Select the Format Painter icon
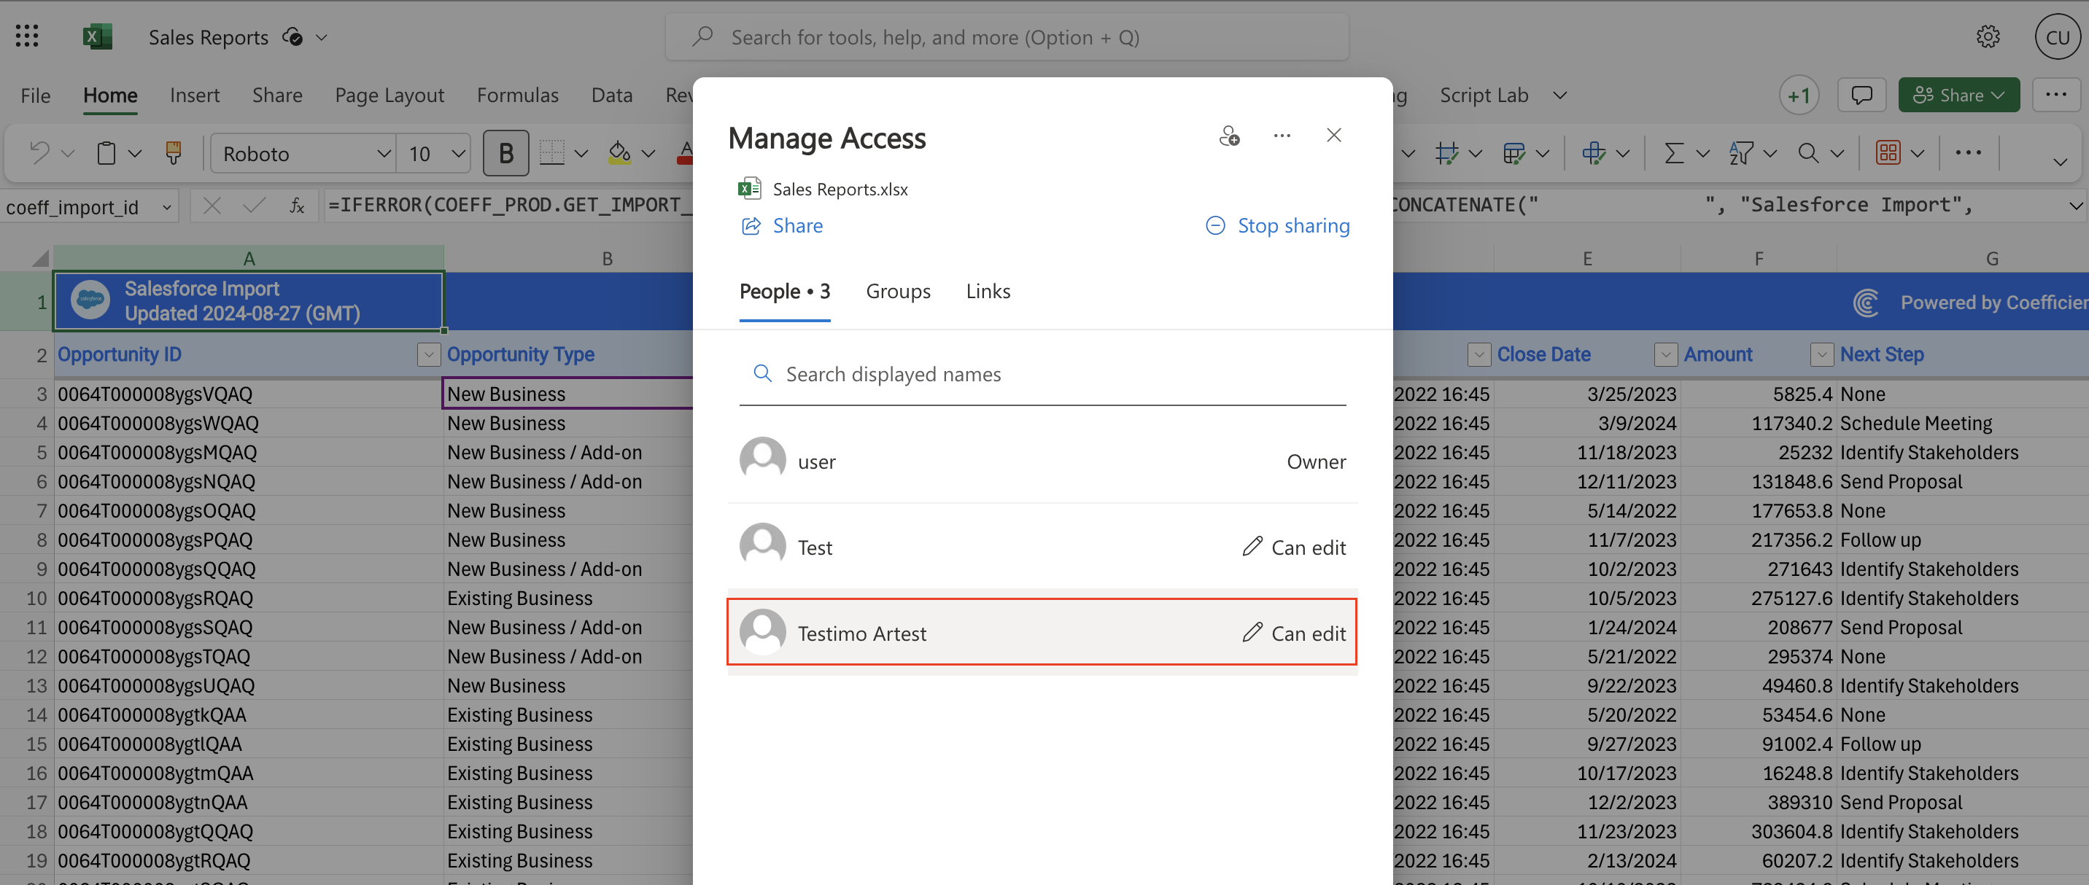Viewport: 2089px width, 885px height. (x=173, y=153)
